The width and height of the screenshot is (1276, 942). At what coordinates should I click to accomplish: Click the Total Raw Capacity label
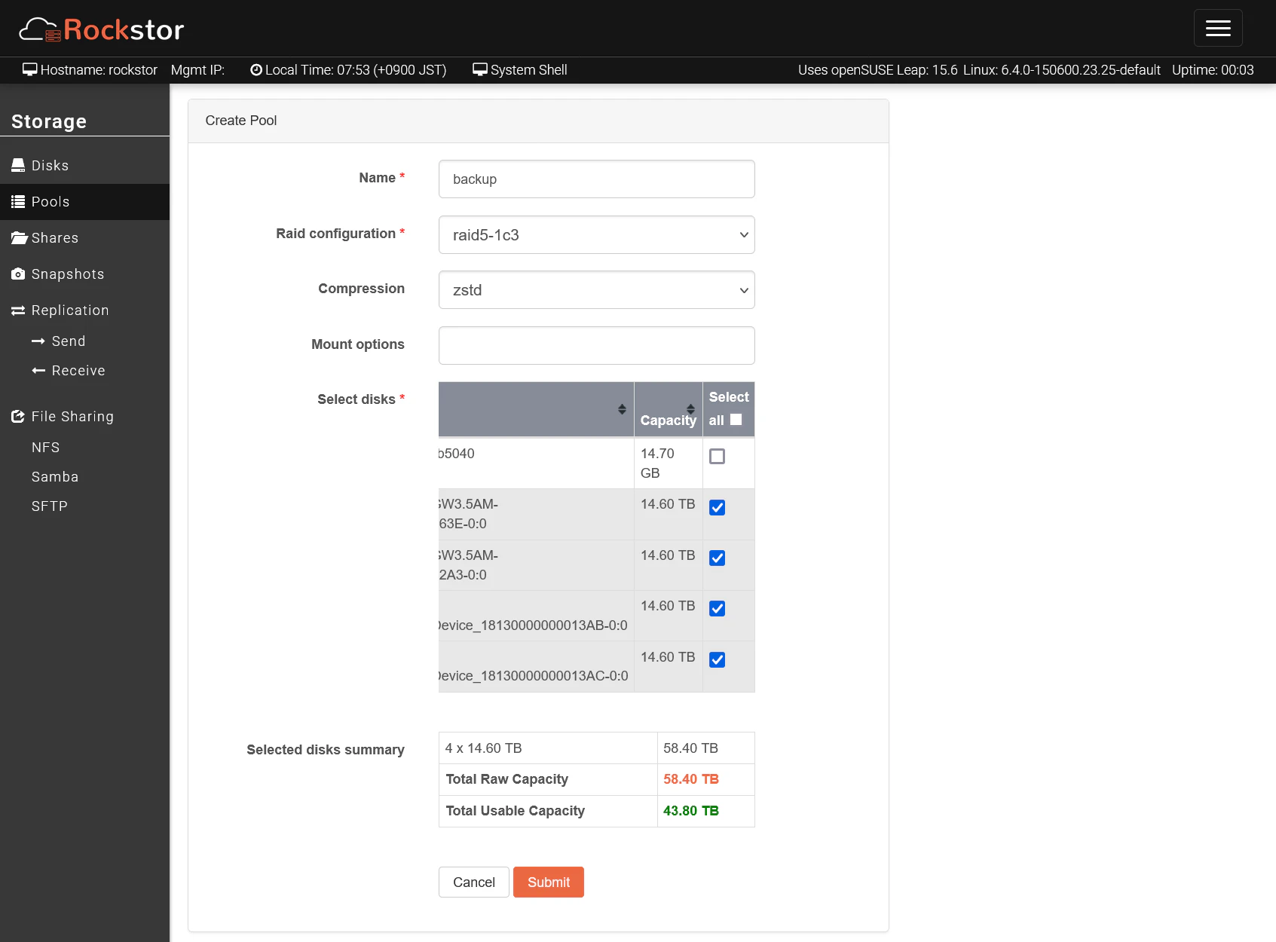click(x=507, y=779)
